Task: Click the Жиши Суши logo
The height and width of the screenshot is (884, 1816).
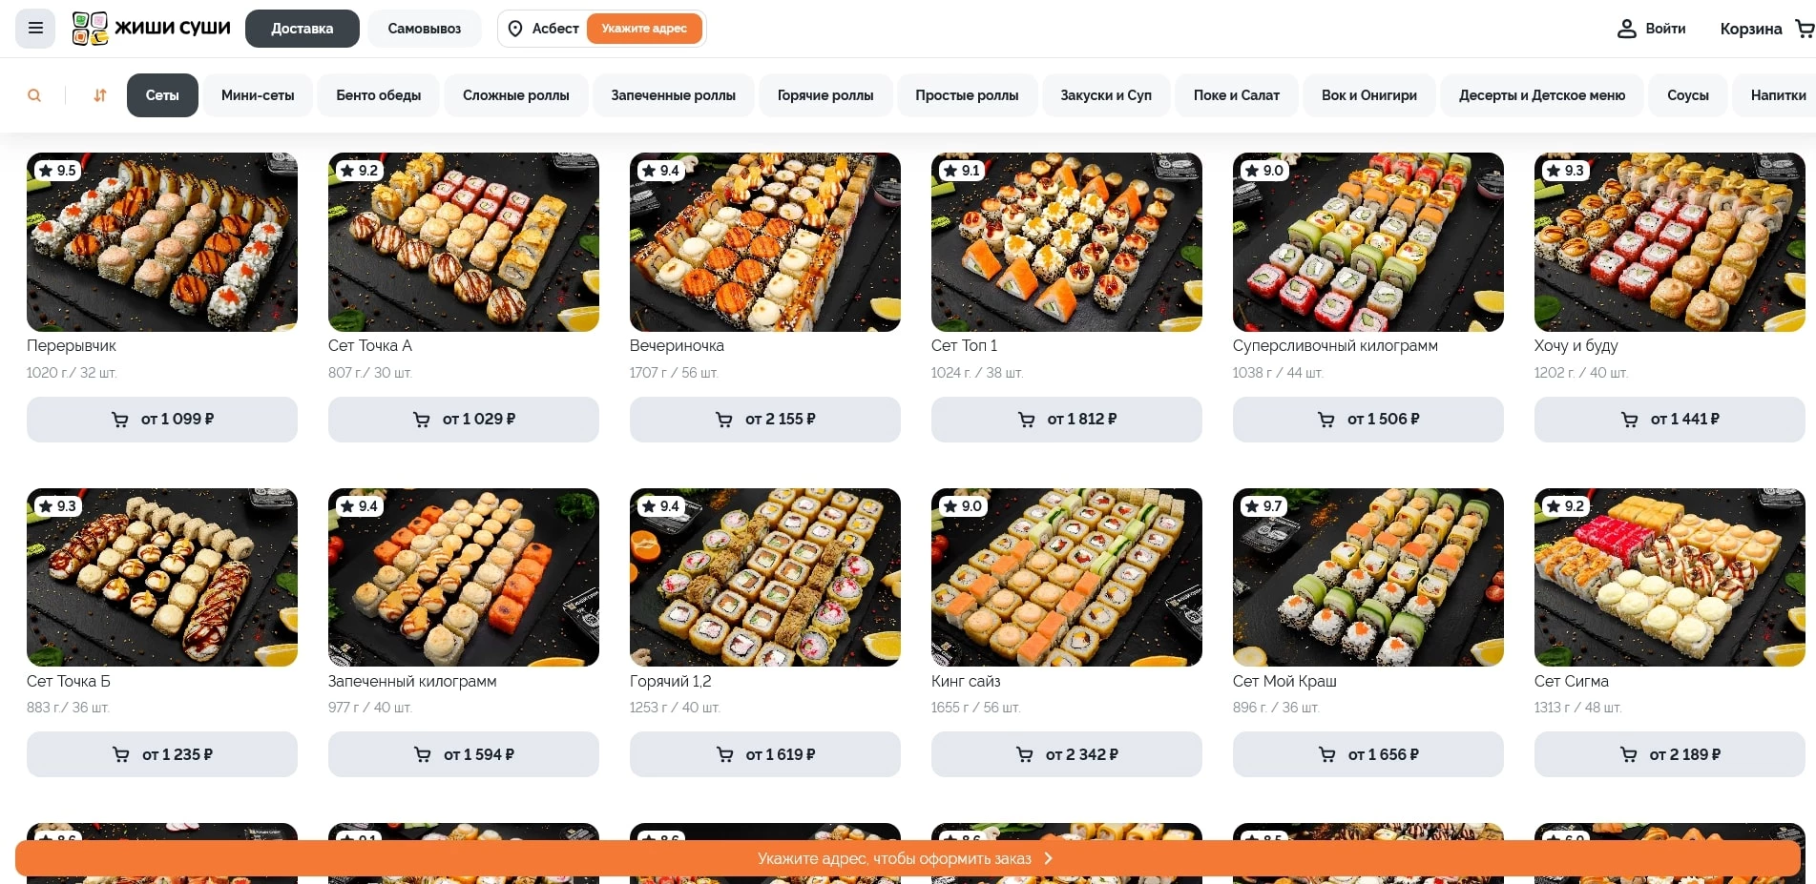Action: pyautogui.click(x=152, y=29)
